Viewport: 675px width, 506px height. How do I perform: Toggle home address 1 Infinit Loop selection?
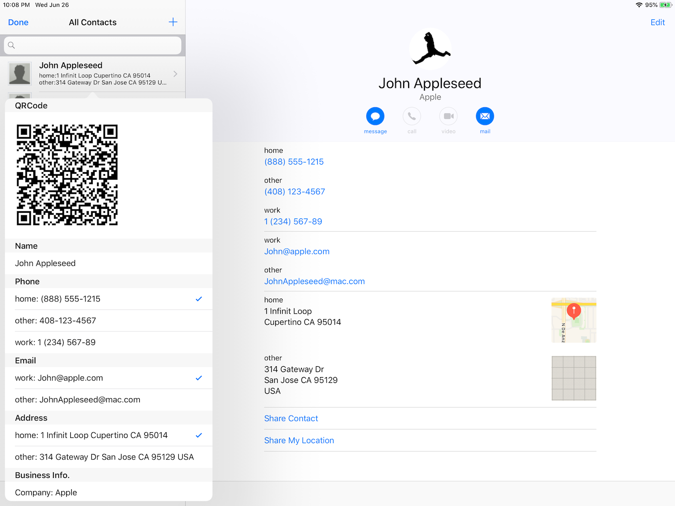(109, 435)
